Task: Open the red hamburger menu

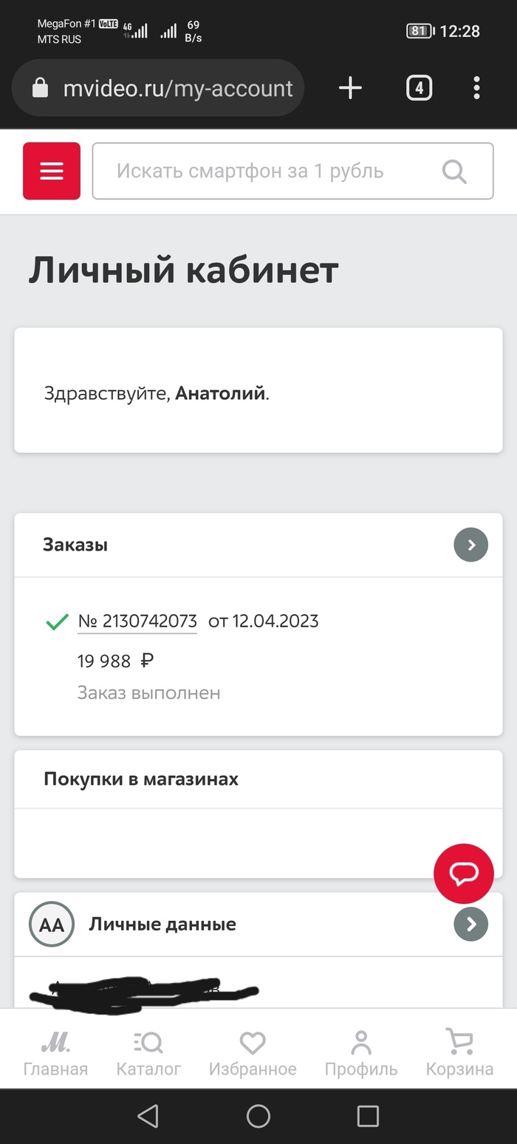Action: (52, 171)
